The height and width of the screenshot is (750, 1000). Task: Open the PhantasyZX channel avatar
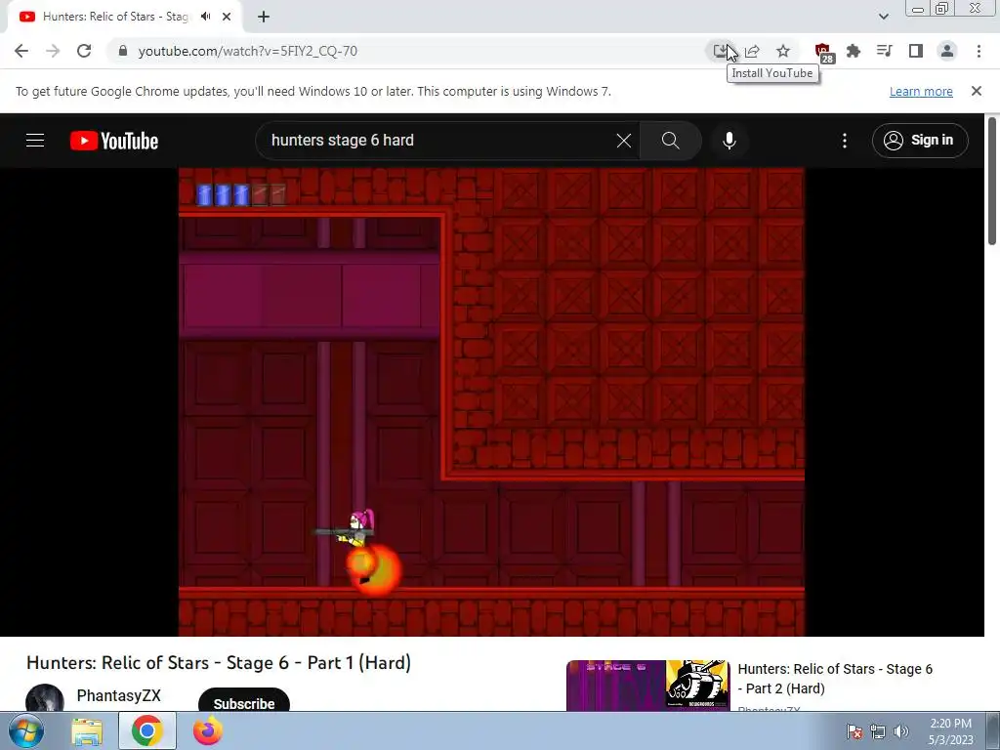45,697
